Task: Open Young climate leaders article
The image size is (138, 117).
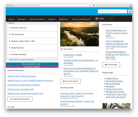Action: point(117,54)
